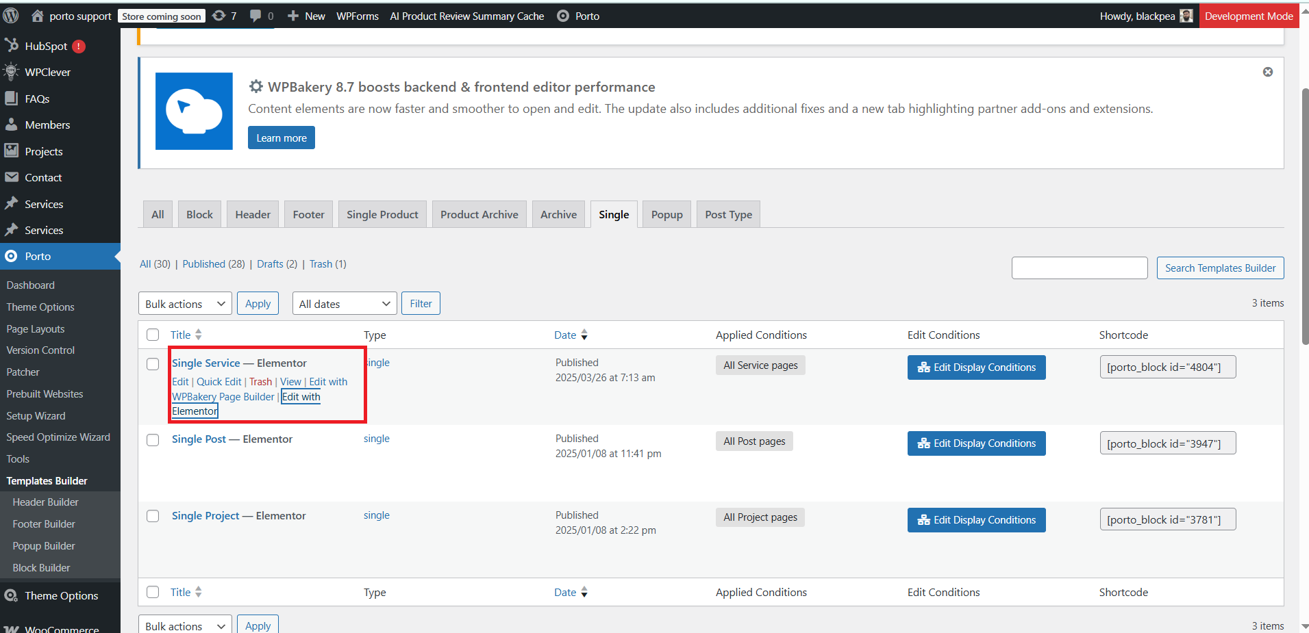Click the HubSpot red alert badge

click(x=79, y=46)
